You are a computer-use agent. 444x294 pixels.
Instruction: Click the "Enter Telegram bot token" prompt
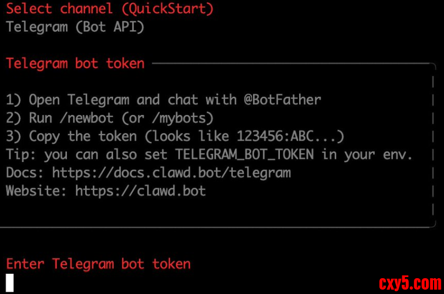coord(98,264)
